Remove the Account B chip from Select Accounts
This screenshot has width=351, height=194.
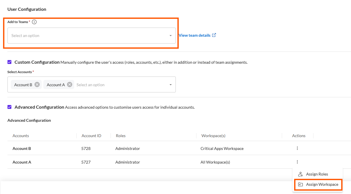pyautogui.click(x=37, y=84)
